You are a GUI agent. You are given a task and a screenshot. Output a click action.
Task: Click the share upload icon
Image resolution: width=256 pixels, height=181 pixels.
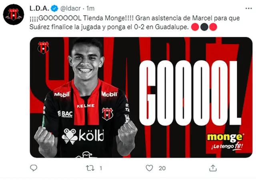[x=213, y=168]
